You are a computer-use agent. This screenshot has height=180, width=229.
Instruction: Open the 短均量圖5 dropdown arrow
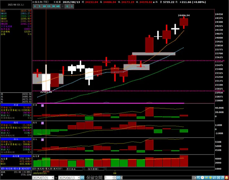(105, 169)
